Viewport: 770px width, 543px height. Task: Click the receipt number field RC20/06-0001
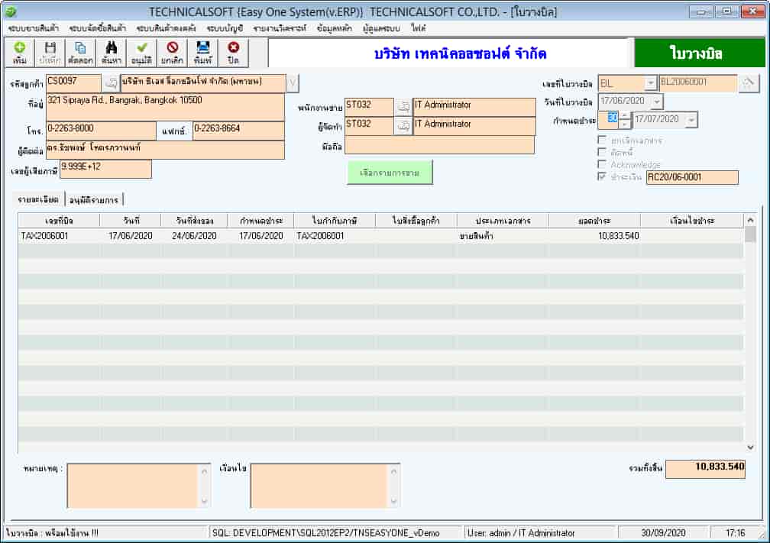click(692, 177)
